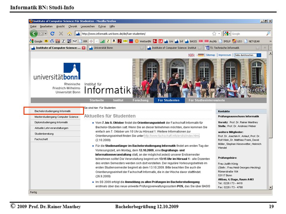Open the Für Studieninteressierte navigation item
Image resolution: width=286 pixels, height=214 pixels.
[207, 100]
